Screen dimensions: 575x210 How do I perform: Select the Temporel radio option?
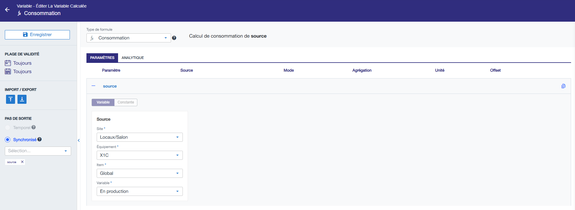pyautogui.click(x=8, y=128)
